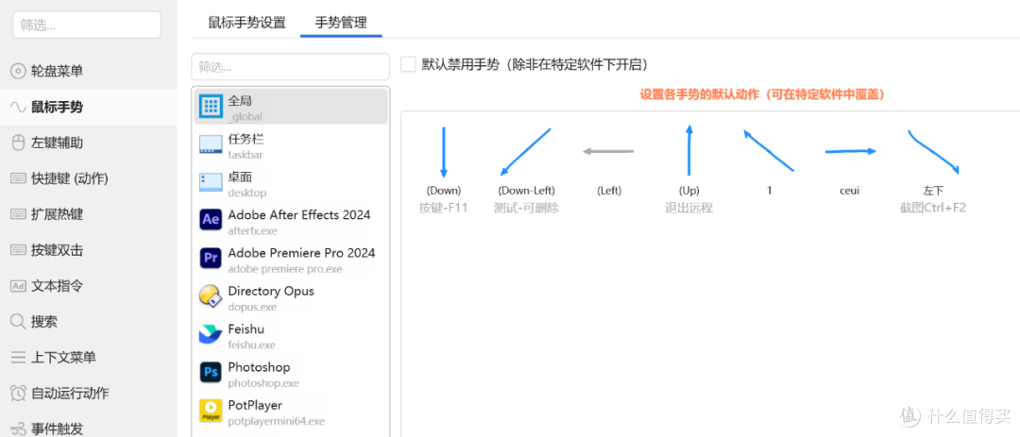The height and width of the screenshot is (437, 1020).
Task: Select the gray Left gesture arrow
Action: (x=608, y=152)
